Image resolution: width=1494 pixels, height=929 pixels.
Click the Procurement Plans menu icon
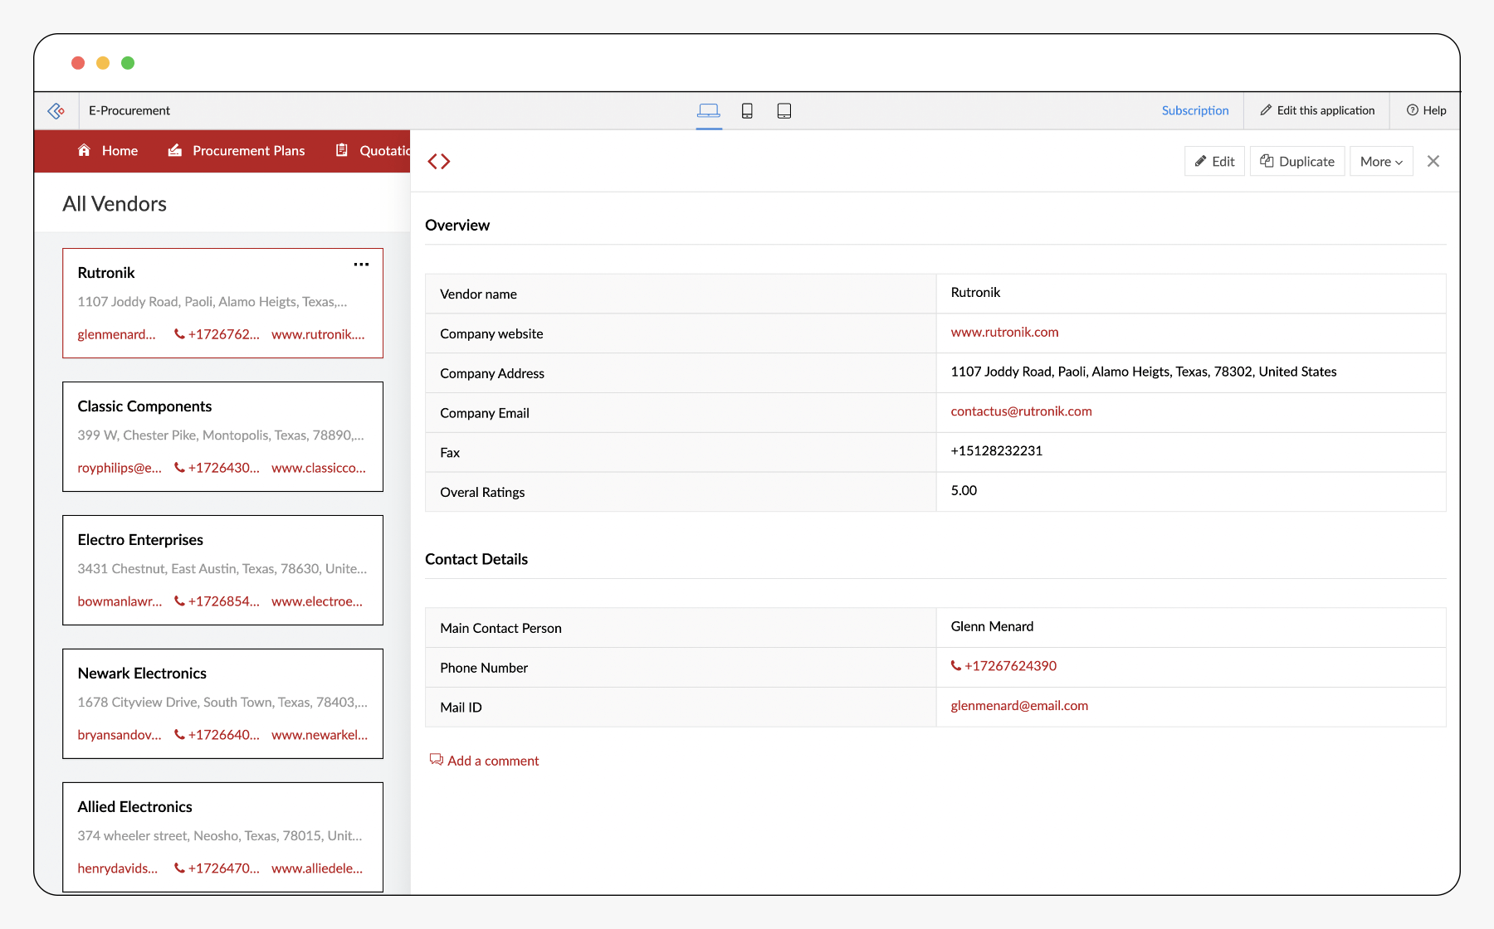pos(175,150)
